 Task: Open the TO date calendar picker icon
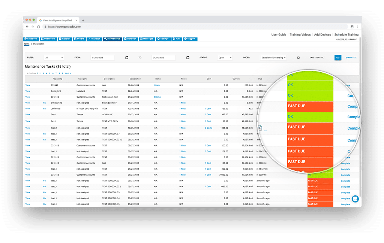pos(188,58)
